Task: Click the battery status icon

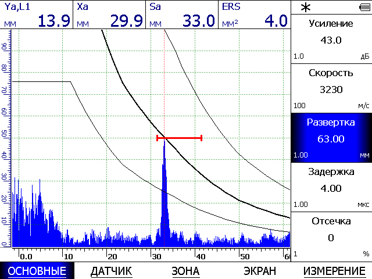Action: (x=364, y=7)
